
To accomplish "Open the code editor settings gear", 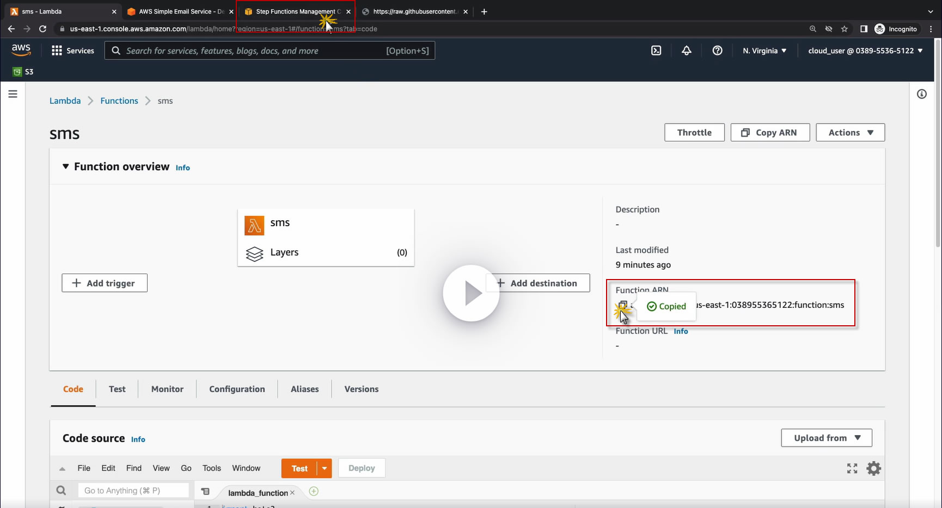I will [873, 468].
